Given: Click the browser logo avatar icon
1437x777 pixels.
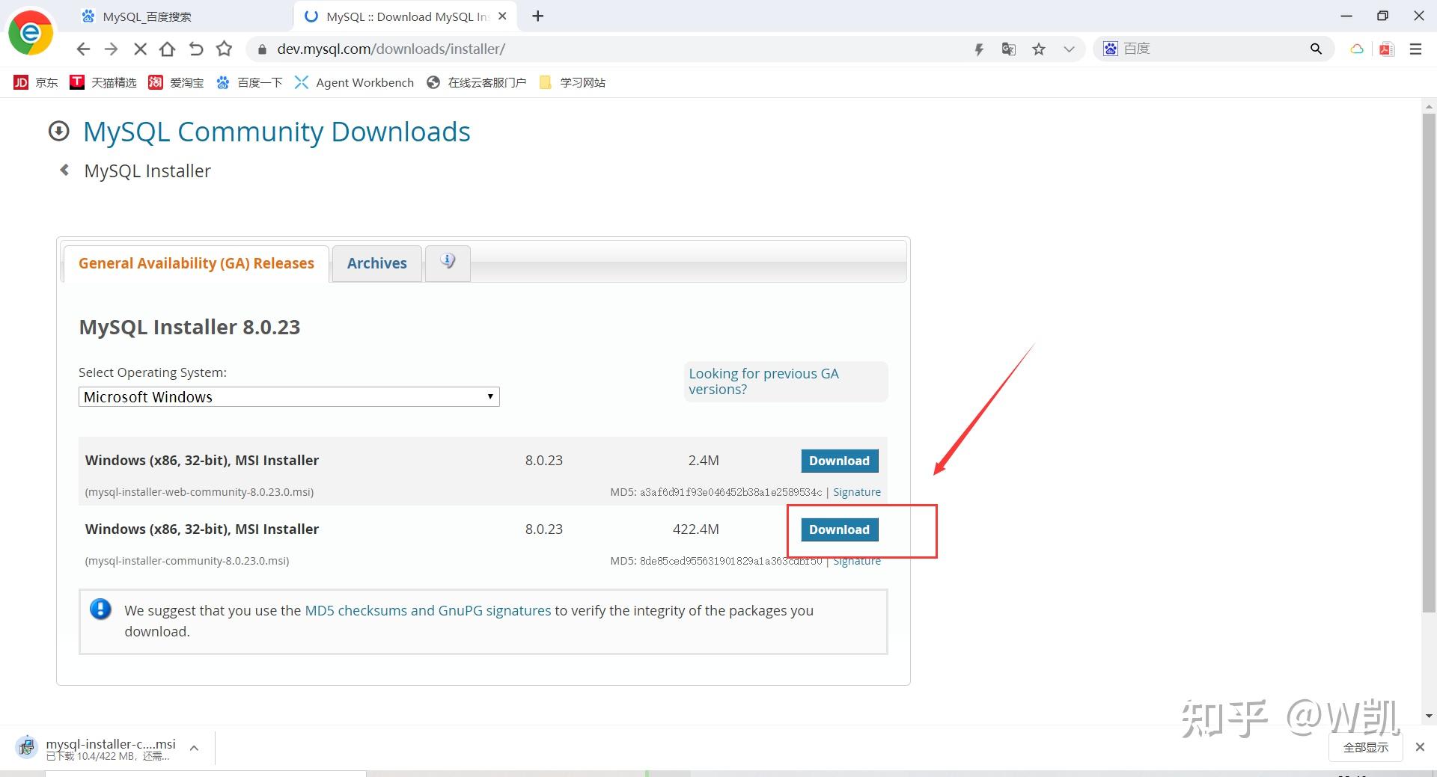Looking at the screenshot, I should 31,32.
